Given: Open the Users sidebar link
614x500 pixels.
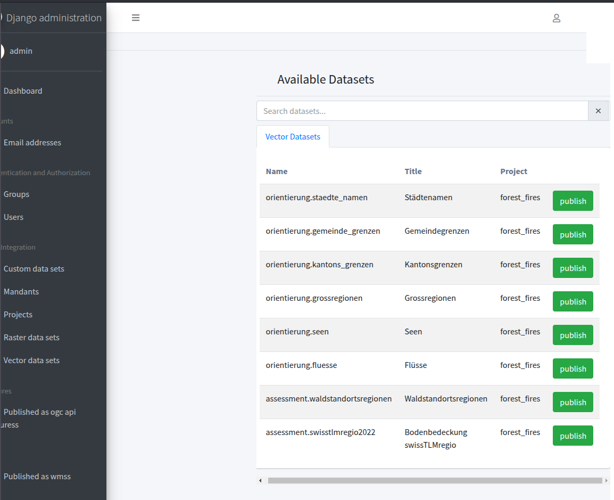Looking at the screenshot, I should tap(14, 217).
